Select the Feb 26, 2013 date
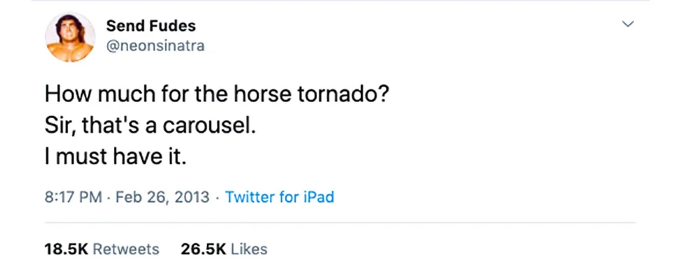This screenshot has width=681, height=273. pyautogui.click(x=162, y=197)
